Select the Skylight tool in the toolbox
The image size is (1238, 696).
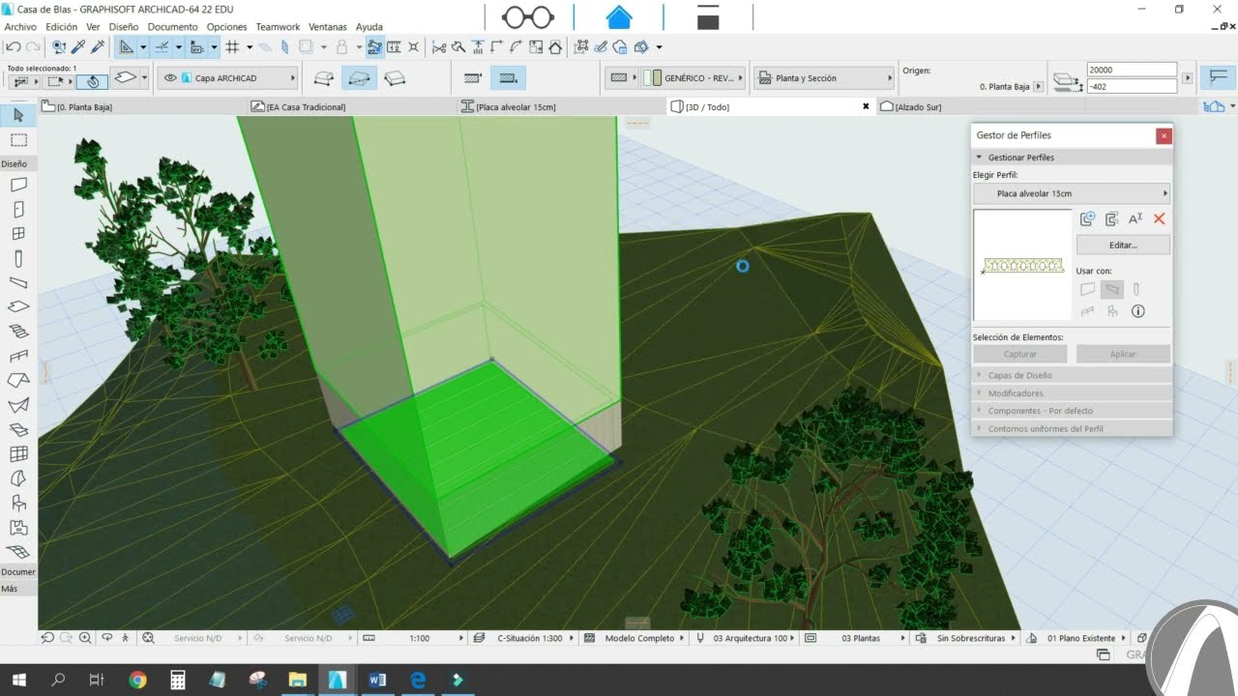(x=18, y=429)
